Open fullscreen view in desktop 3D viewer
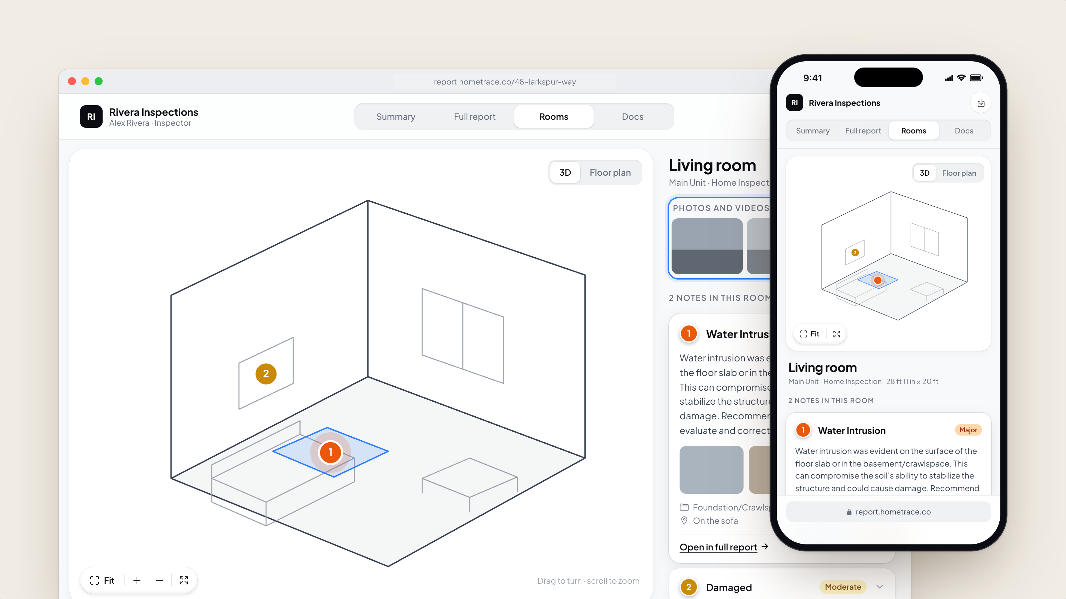The width and height of the screenshot is (1066, 599). coord(184,580)
